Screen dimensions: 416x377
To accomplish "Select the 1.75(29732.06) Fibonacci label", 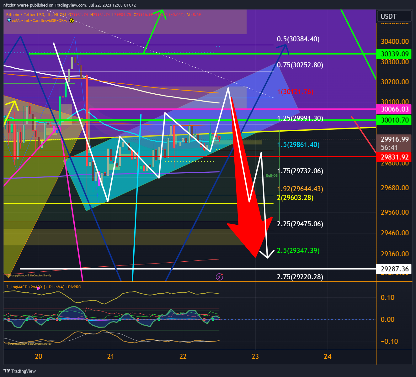I will pyautogui.click(x=300, y=171).
